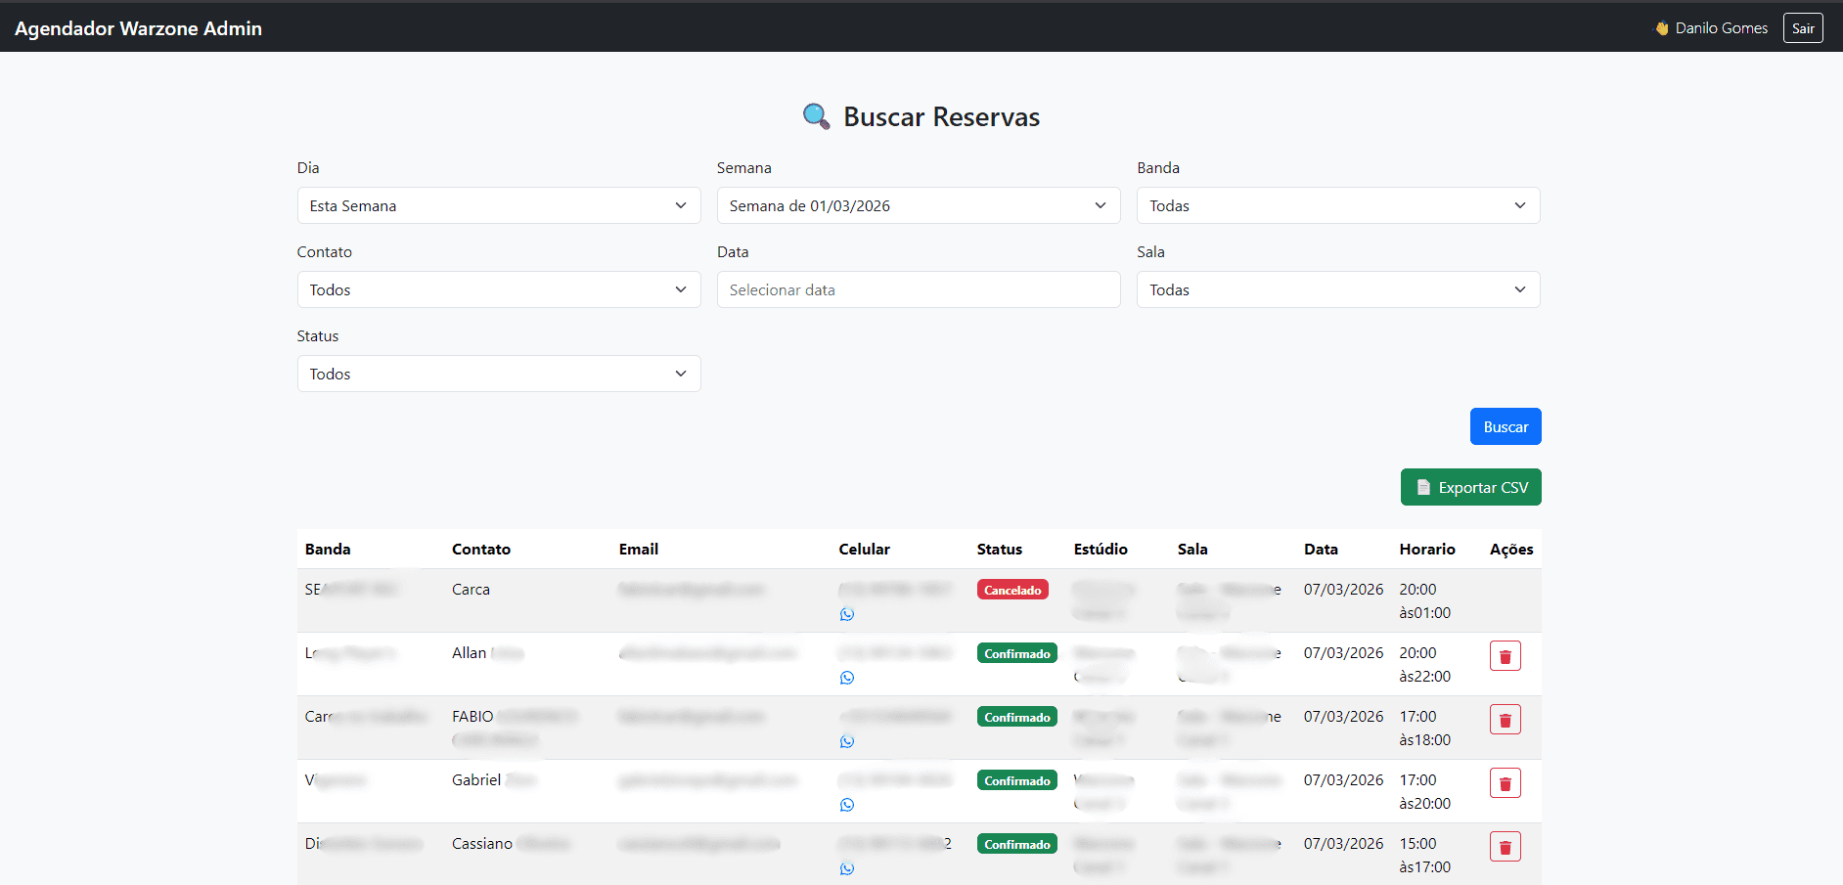Expand the Sala dropdown set to Todas
The image size is (1843, 885).
click(x=1337, y=289)
